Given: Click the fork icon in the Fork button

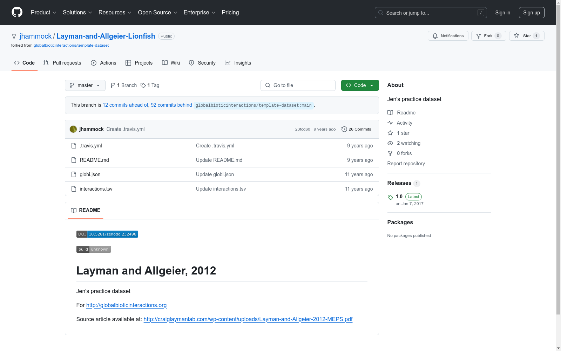Looking at the screenshot, I should coord(479,36).
